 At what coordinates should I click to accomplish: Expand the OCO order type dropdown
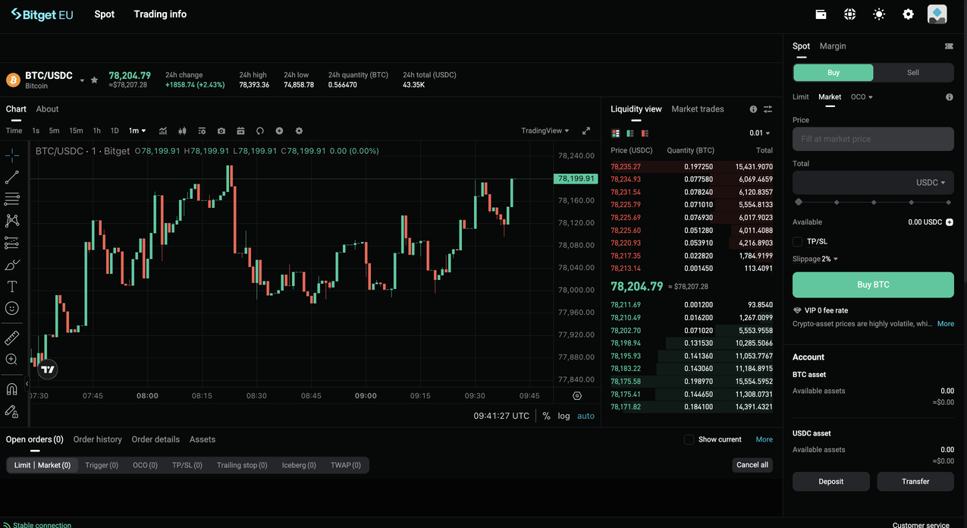[x=862, y=97]
